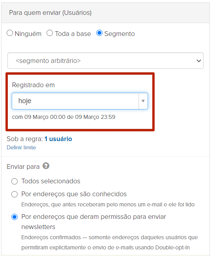Click the Ninguém label text
The width and height of the screenshot is (211, 256).
(28, 34)
